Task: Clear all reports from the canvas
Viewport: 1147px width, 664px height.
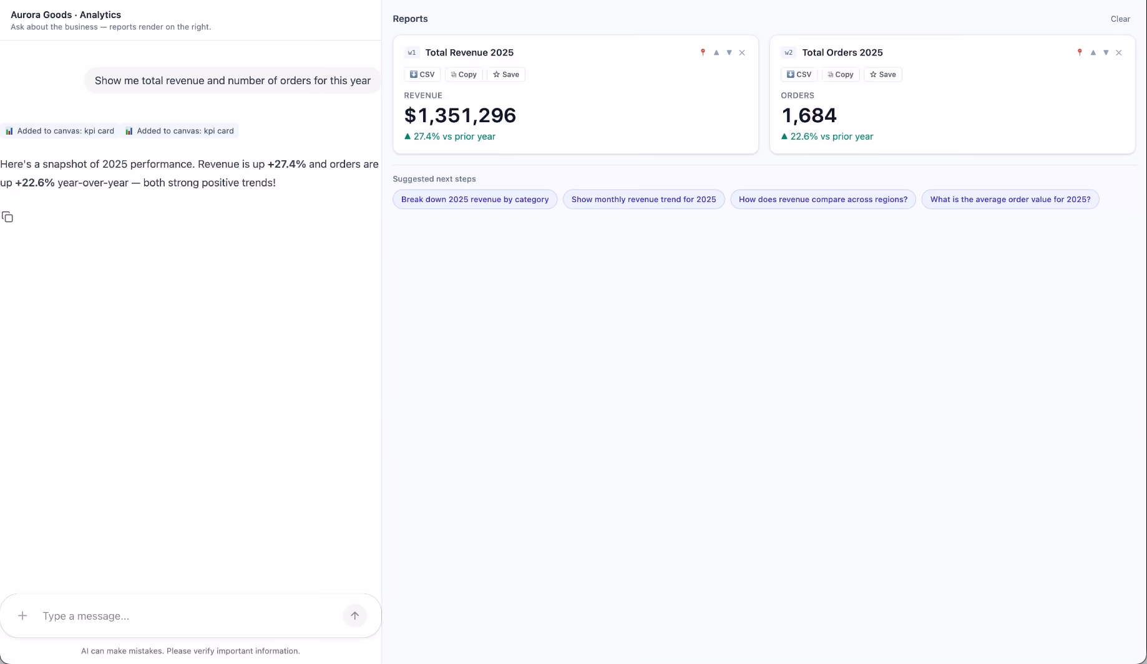Action: (x=1120, y=19)
